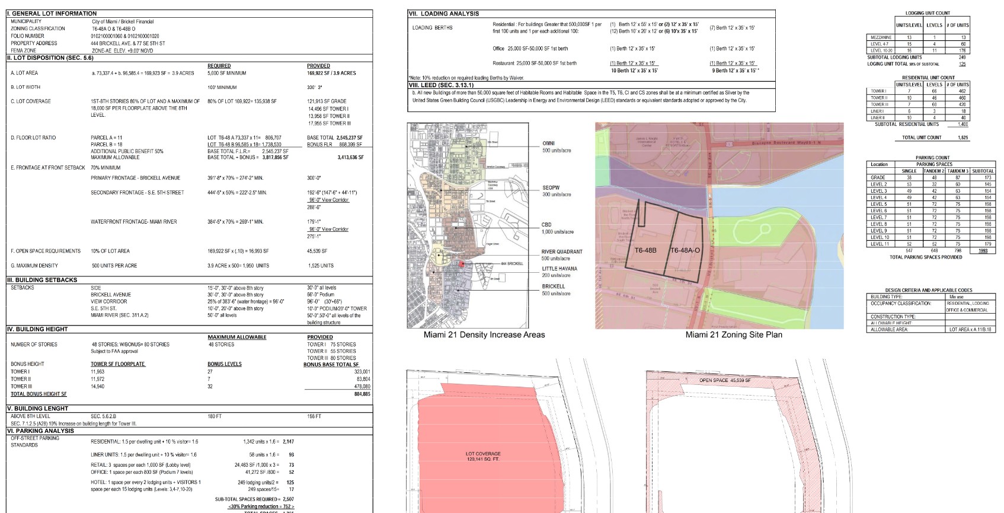Select provided lot area '169,922 SF / 3.9 ACRES'
This screenshot has height=513, width=1004.
coord(331,73)
